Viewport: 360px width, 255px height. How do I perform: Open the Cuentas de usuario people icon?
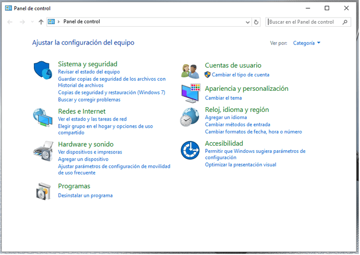(190, 71)
